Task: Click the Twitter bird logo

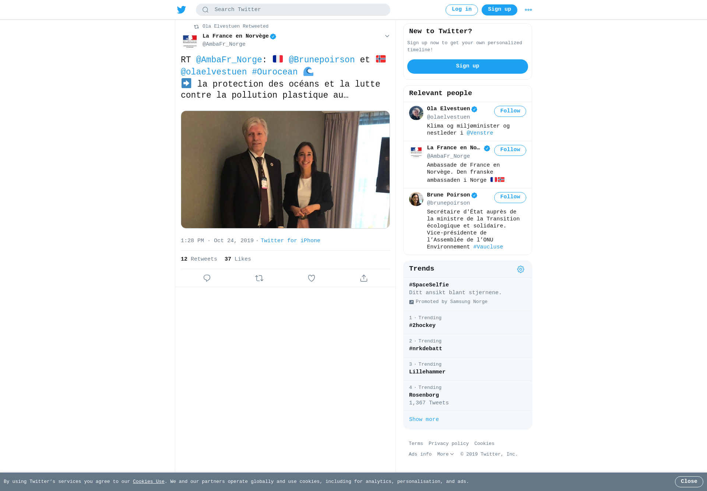Action: point(182,10)
